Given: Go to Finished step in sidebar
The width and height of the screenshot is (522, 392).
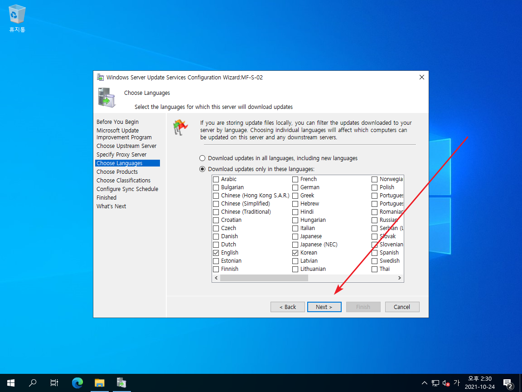Looking at the screenshot, I should pos(106,198).
